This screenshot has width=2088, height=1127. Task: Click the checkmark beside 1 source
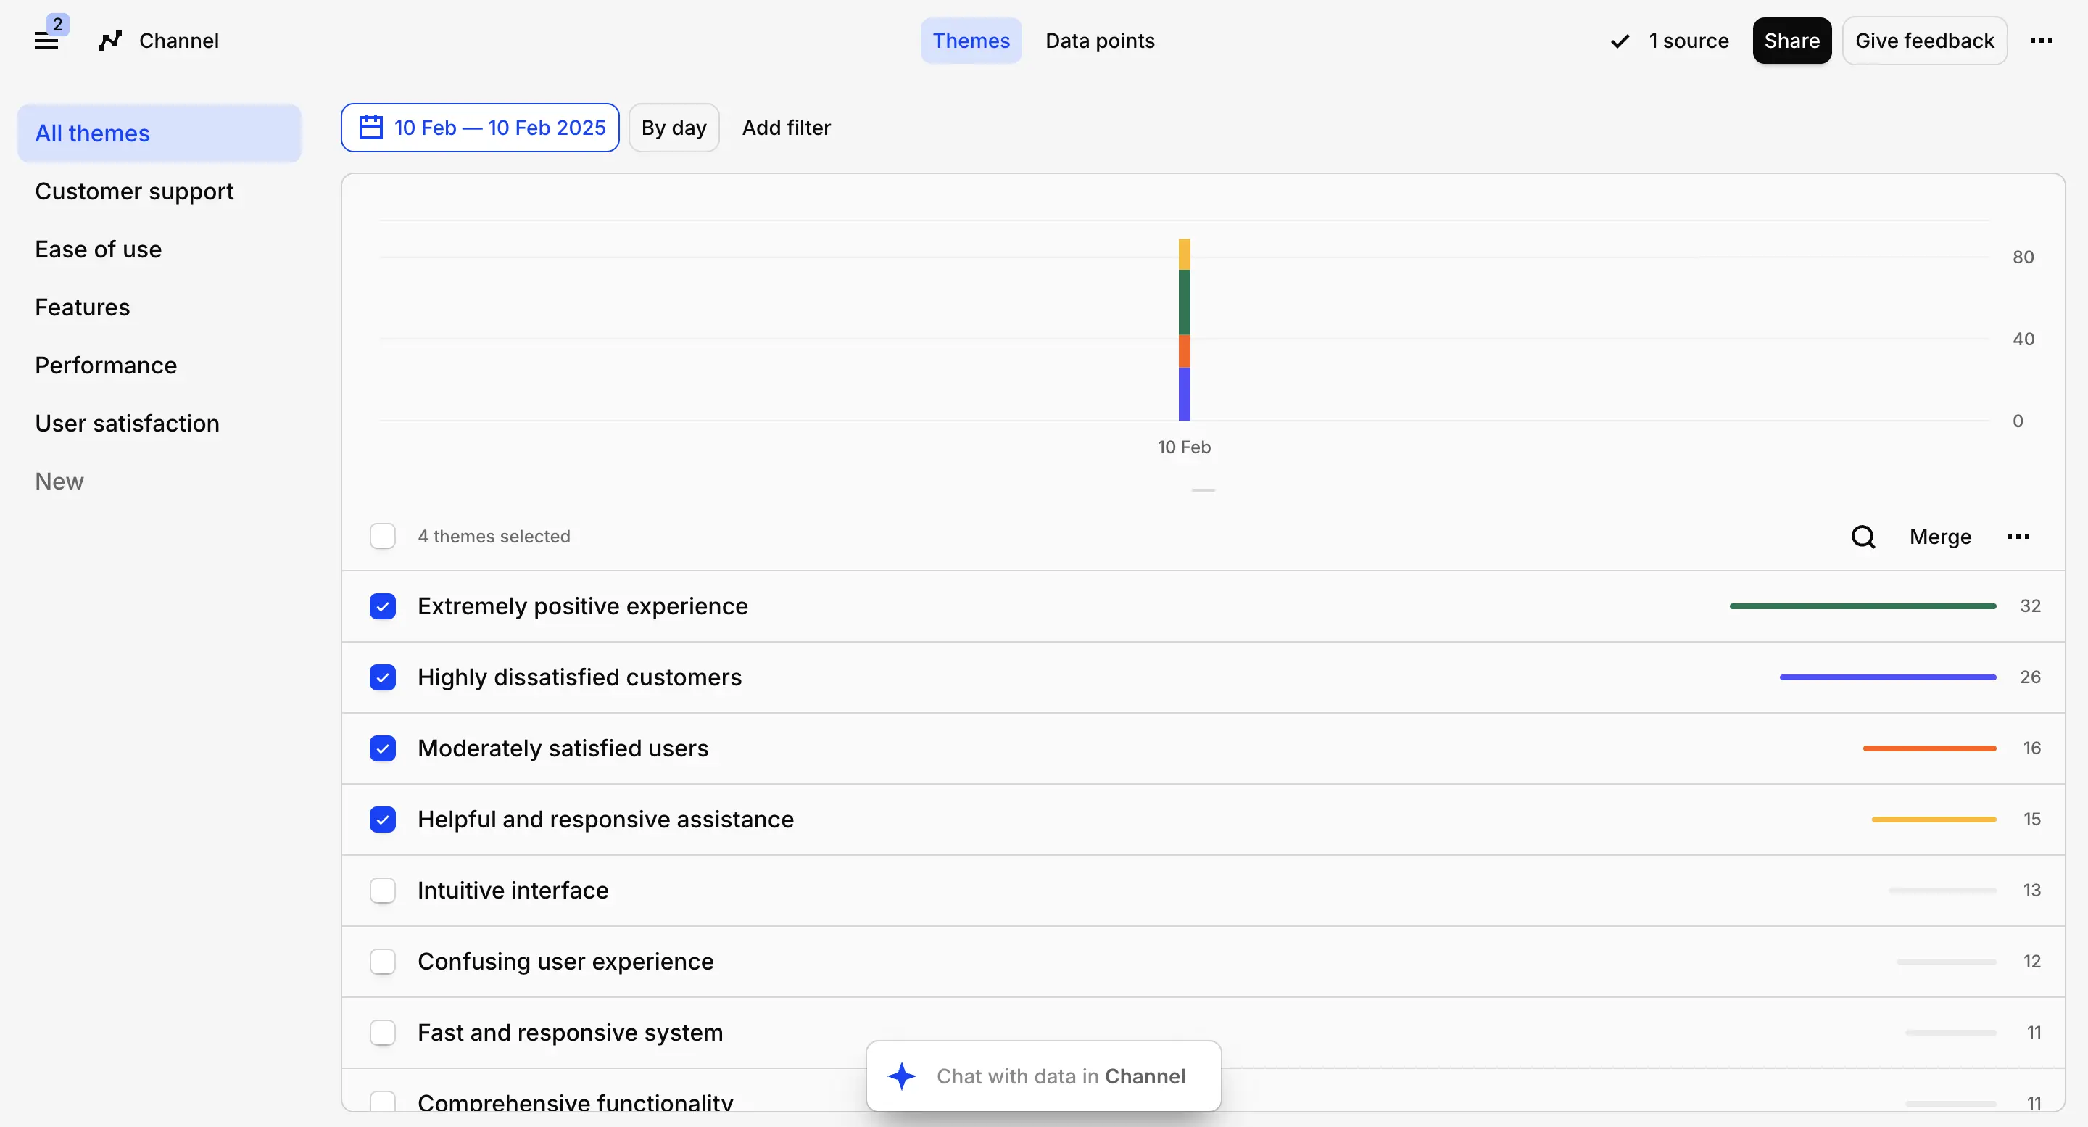tap(1620, 41)
